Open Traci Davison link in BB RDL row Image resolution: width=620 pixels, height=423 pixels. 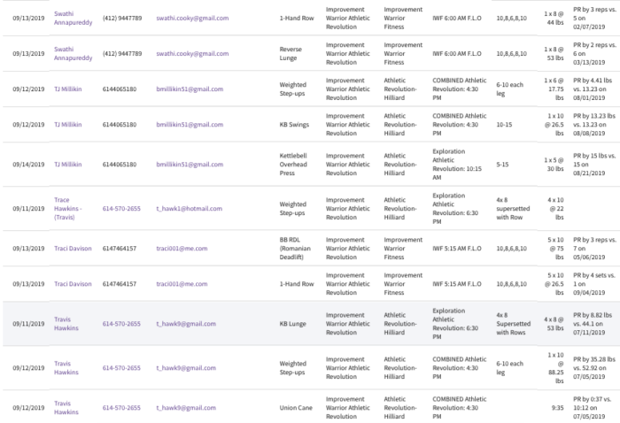pyautogui.click(x=73, y=249)
